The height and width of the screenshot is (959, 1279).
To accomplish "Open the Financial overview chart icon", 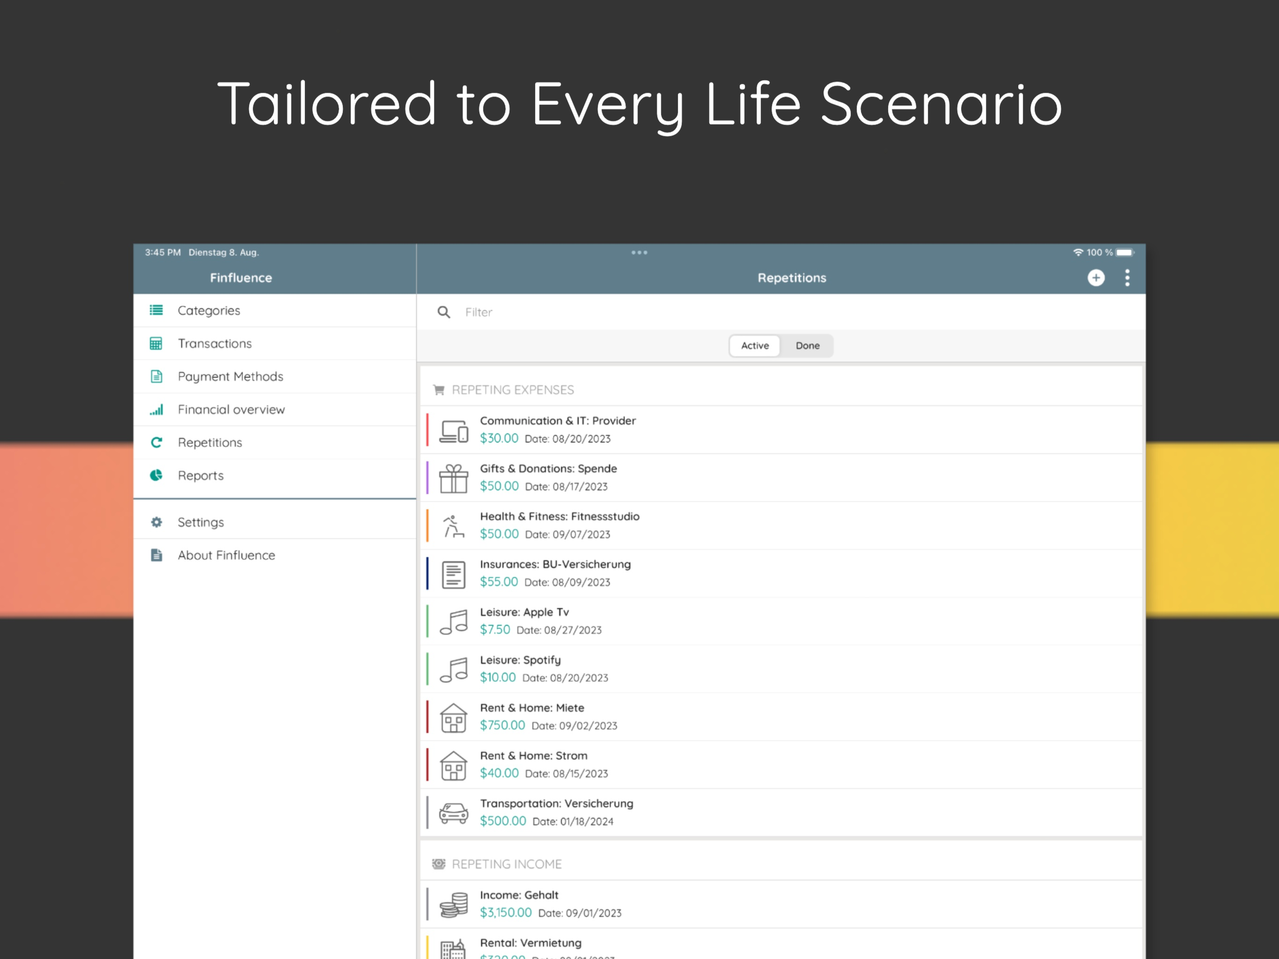I will point(156,410).
